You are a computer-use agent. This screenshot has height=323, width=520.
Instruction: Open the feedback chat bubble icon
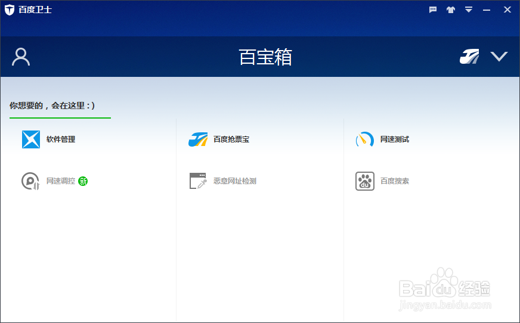click(433, 10)
